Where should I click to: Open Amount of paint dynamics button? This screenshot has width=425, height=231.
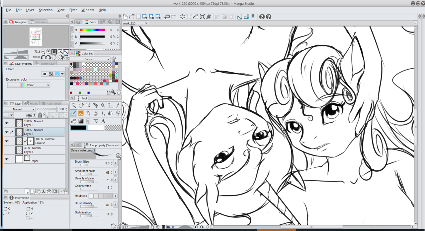coord(115,172)
